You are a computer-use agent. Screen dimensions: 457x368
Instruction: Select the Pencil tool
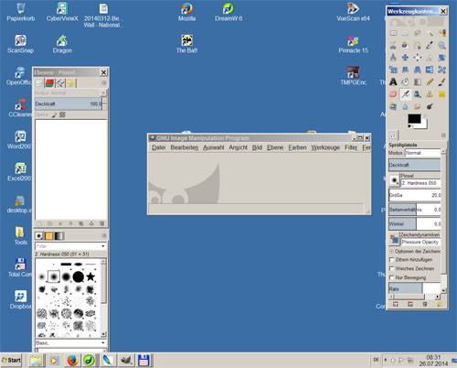tap(430, 81)
